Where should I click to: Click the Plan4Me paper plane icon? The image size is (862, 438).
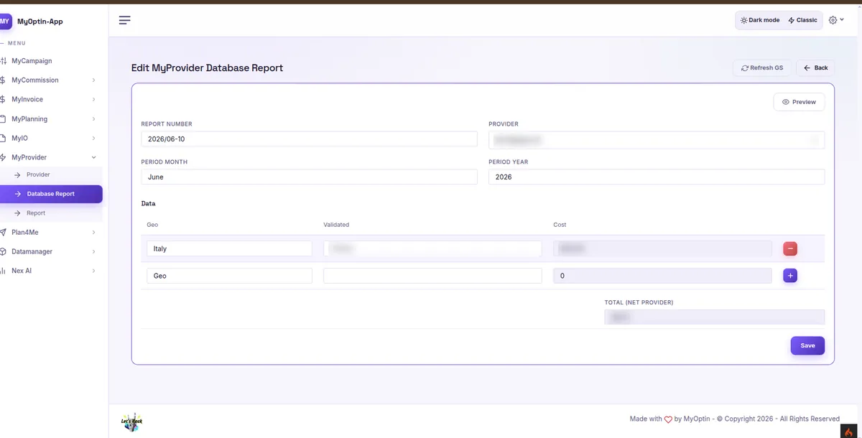[4, 233]
